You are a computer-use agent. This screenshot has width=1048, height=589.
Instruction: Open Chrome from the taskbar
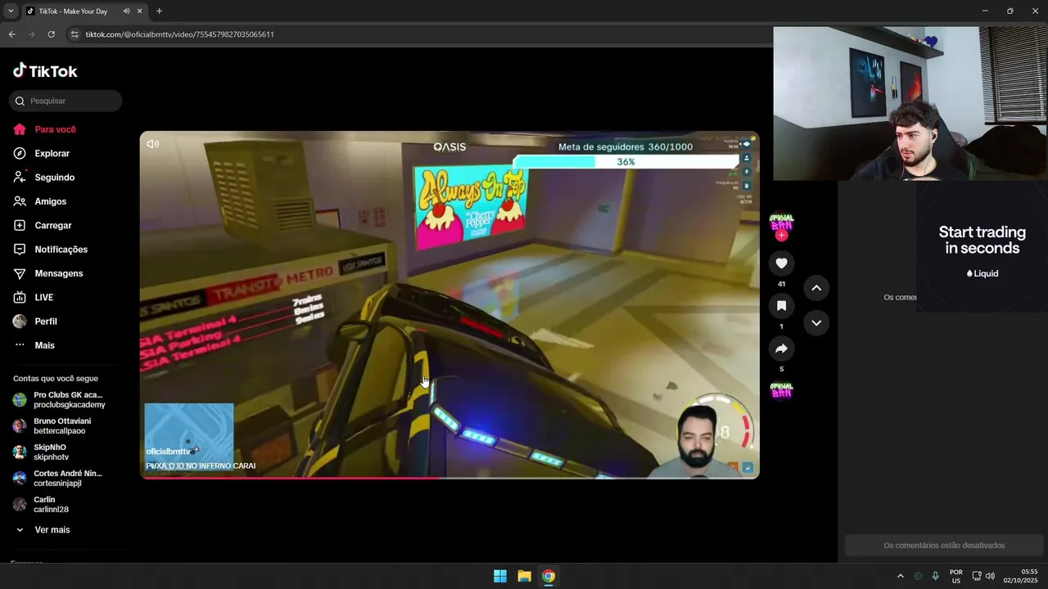coord(549,576)
